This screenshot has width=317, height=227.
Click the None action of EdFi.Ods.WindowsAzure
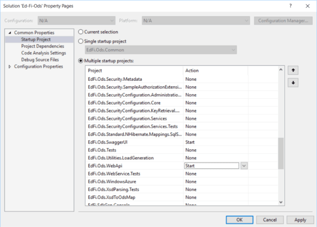(x=191, y=181)
